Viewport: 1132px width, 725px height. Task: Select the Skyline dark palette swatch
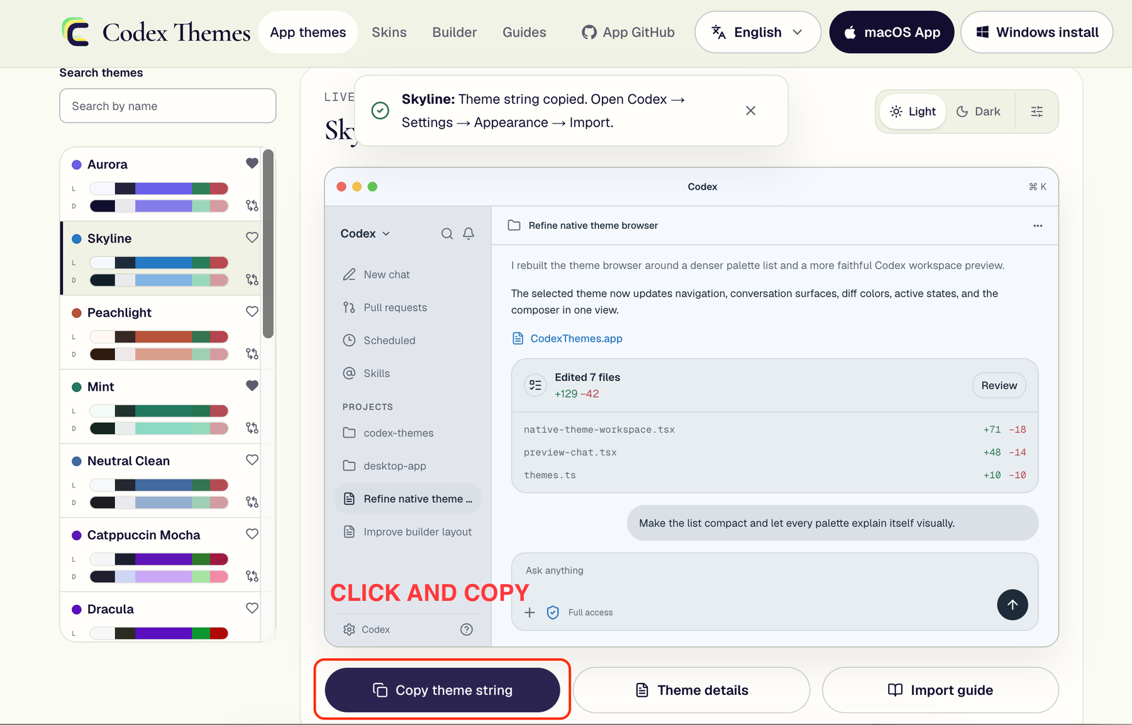point(158,280)
